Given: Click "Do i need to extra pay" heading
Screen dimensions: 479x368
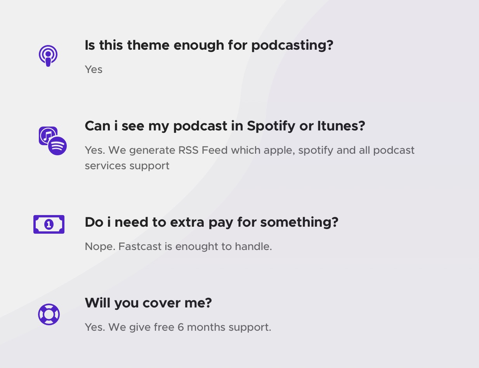Looking at the screenshot, I should [x=212, y=222].
